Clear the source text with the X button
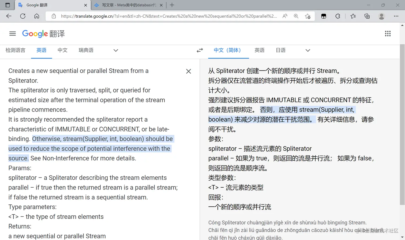The image size is (405, 240). pos(189,71)
